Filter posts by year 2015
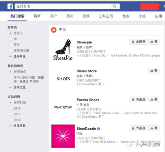 (11, 114)
